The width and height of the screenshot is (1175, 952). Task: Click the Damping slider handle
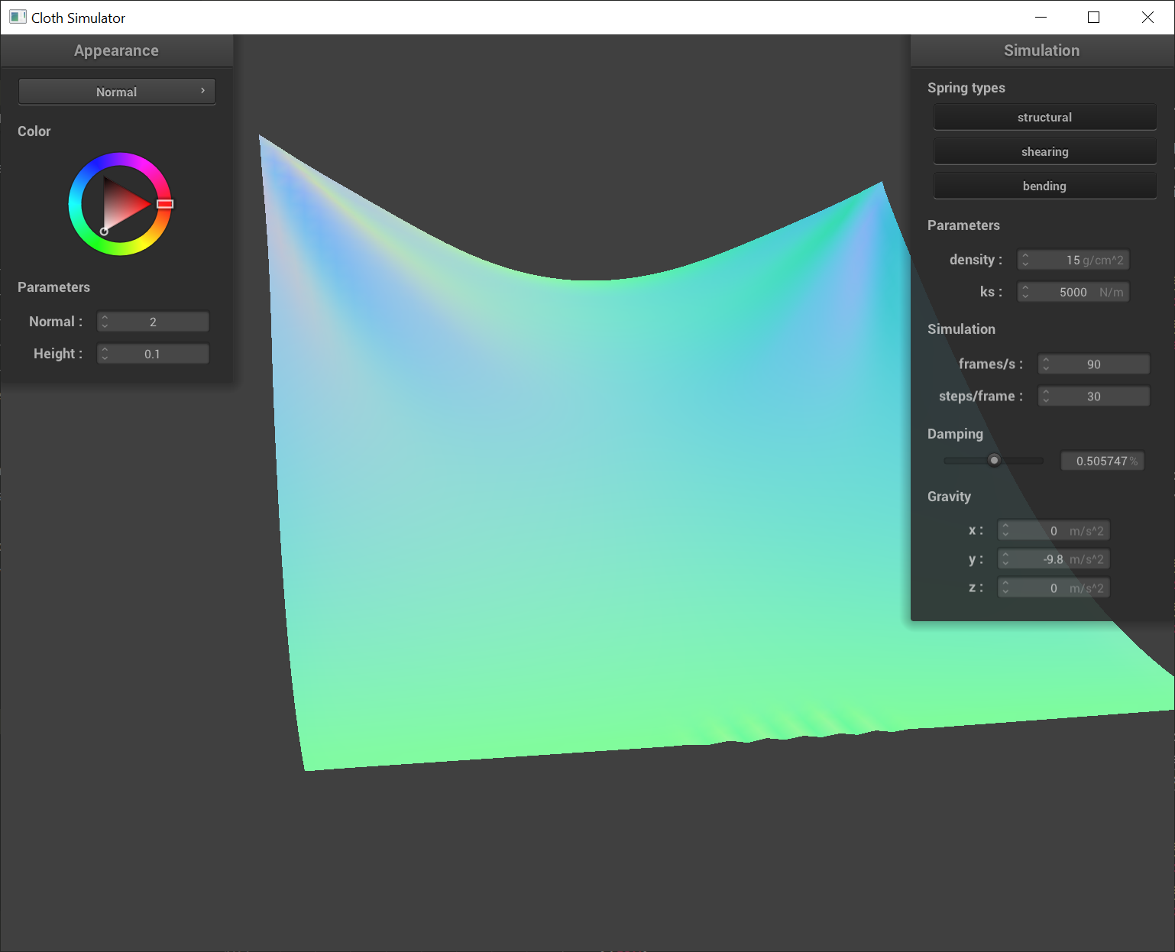pos(994,460)
